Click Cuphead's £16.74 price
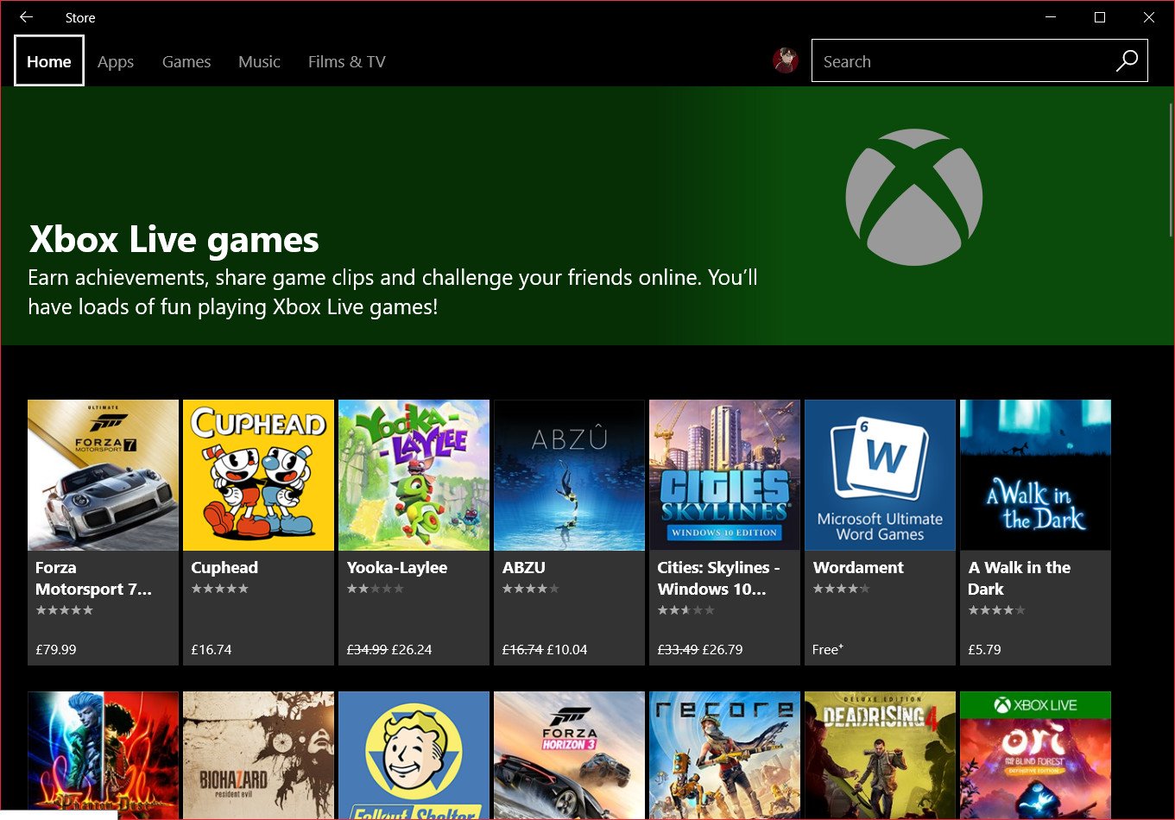This screenshot has height=820, width=1175. (x=212, y=649)
